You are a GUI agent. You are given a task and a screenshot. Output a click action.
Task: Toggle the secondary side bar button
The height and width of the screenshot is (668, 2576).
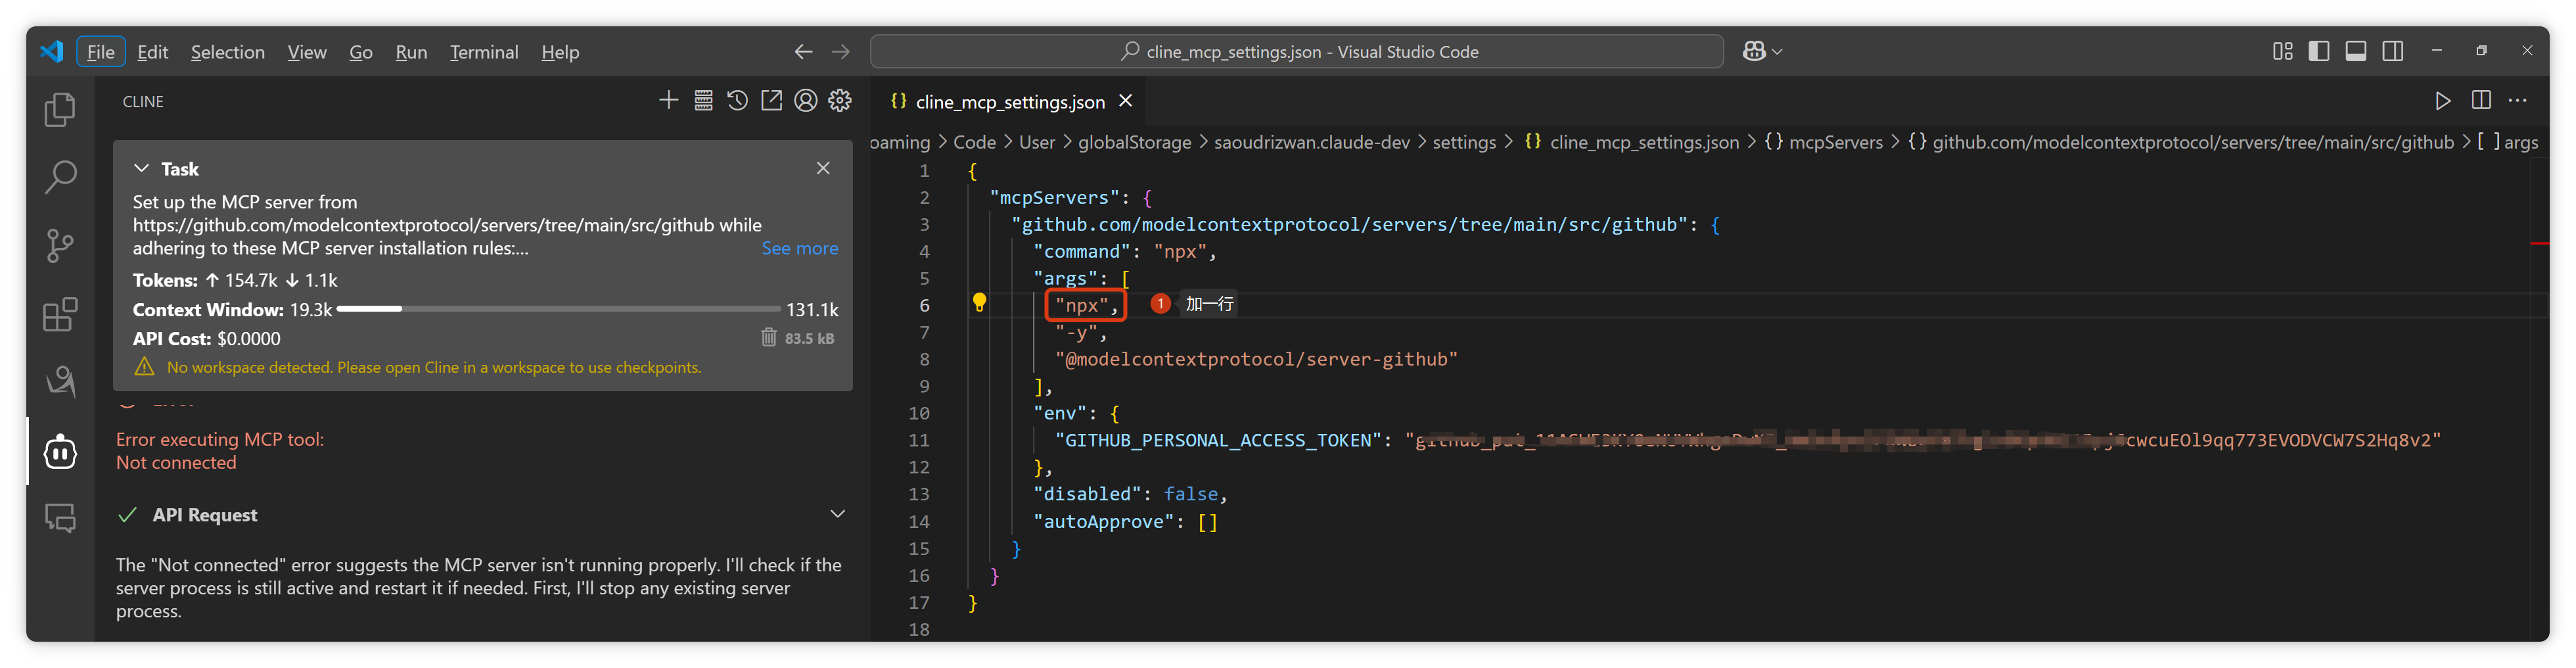[2393, 51]
